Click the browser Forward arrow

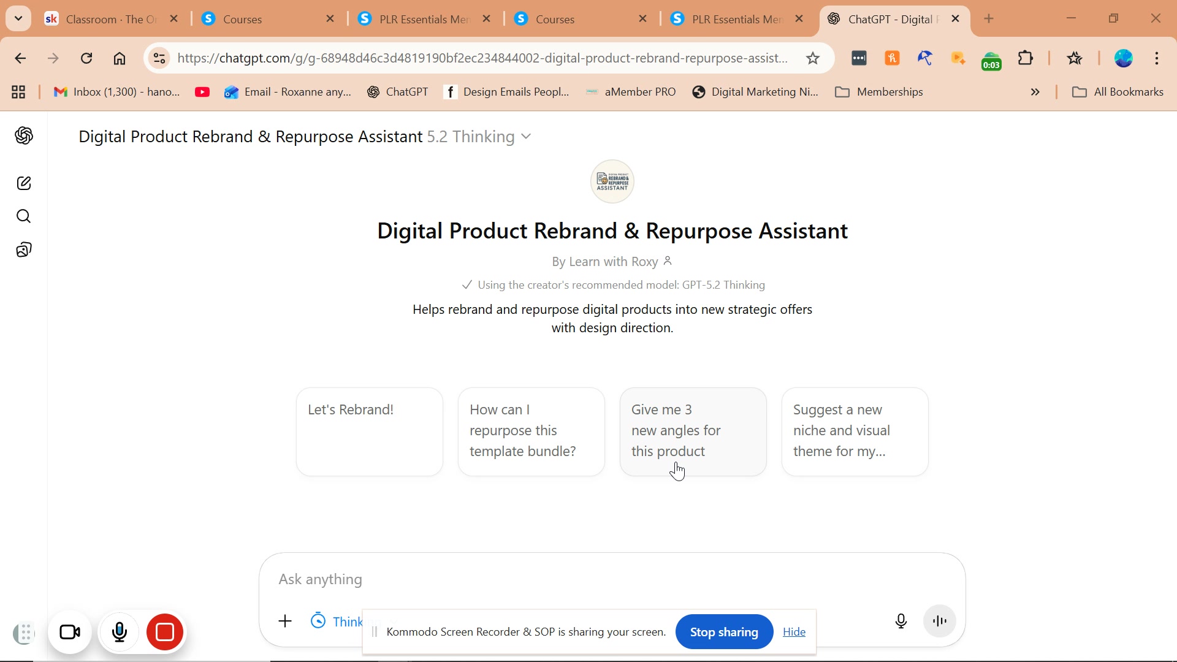tap(53, 58)
